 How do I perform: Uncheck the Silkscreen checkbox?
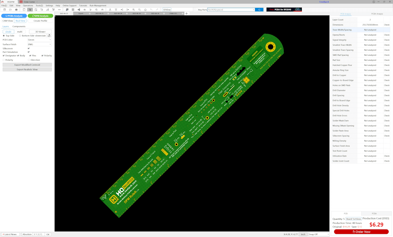pyautogui.click(x=29, y=48)
